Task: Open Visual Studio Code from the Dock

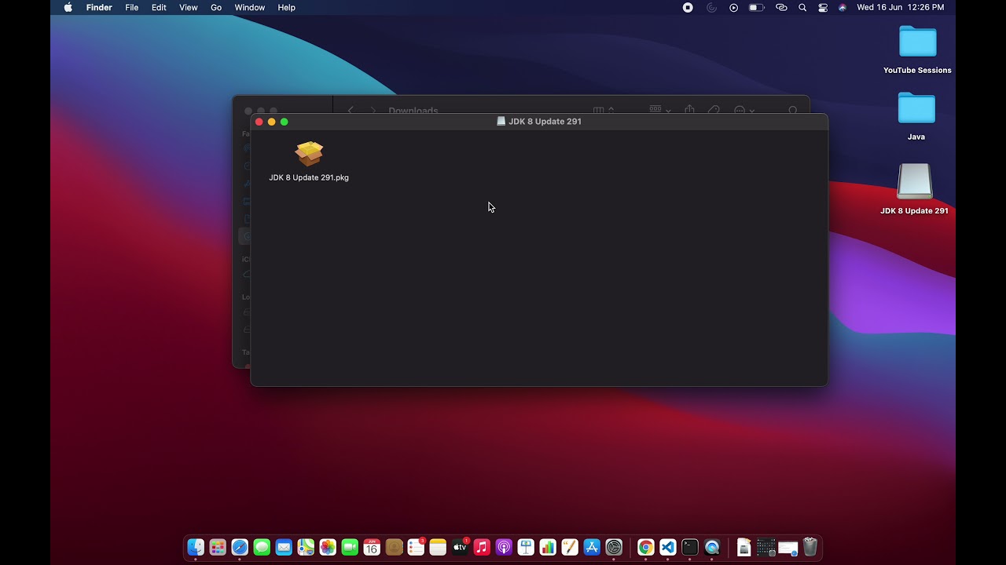Action: point(667,547)
